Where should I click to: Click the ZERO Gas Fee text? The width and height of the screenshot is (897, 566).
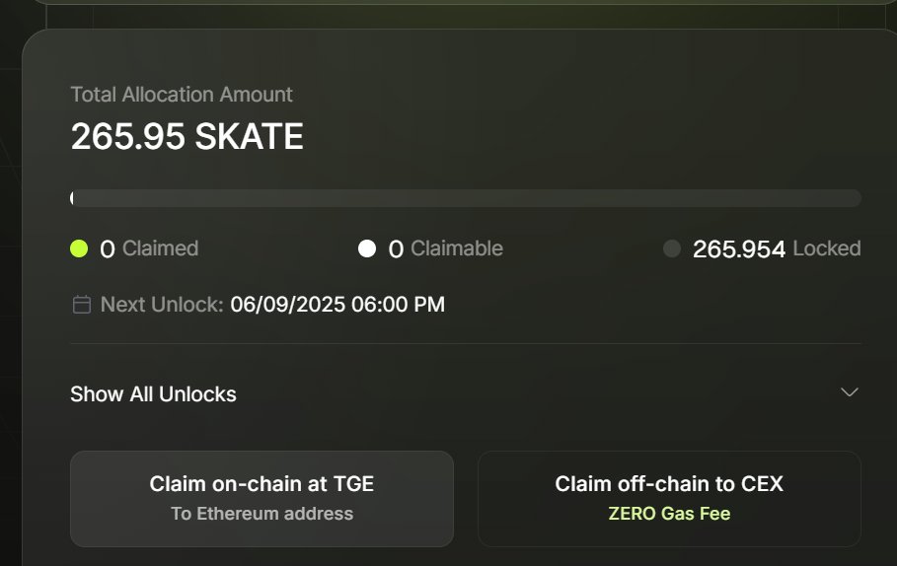[x=669, y=514]
